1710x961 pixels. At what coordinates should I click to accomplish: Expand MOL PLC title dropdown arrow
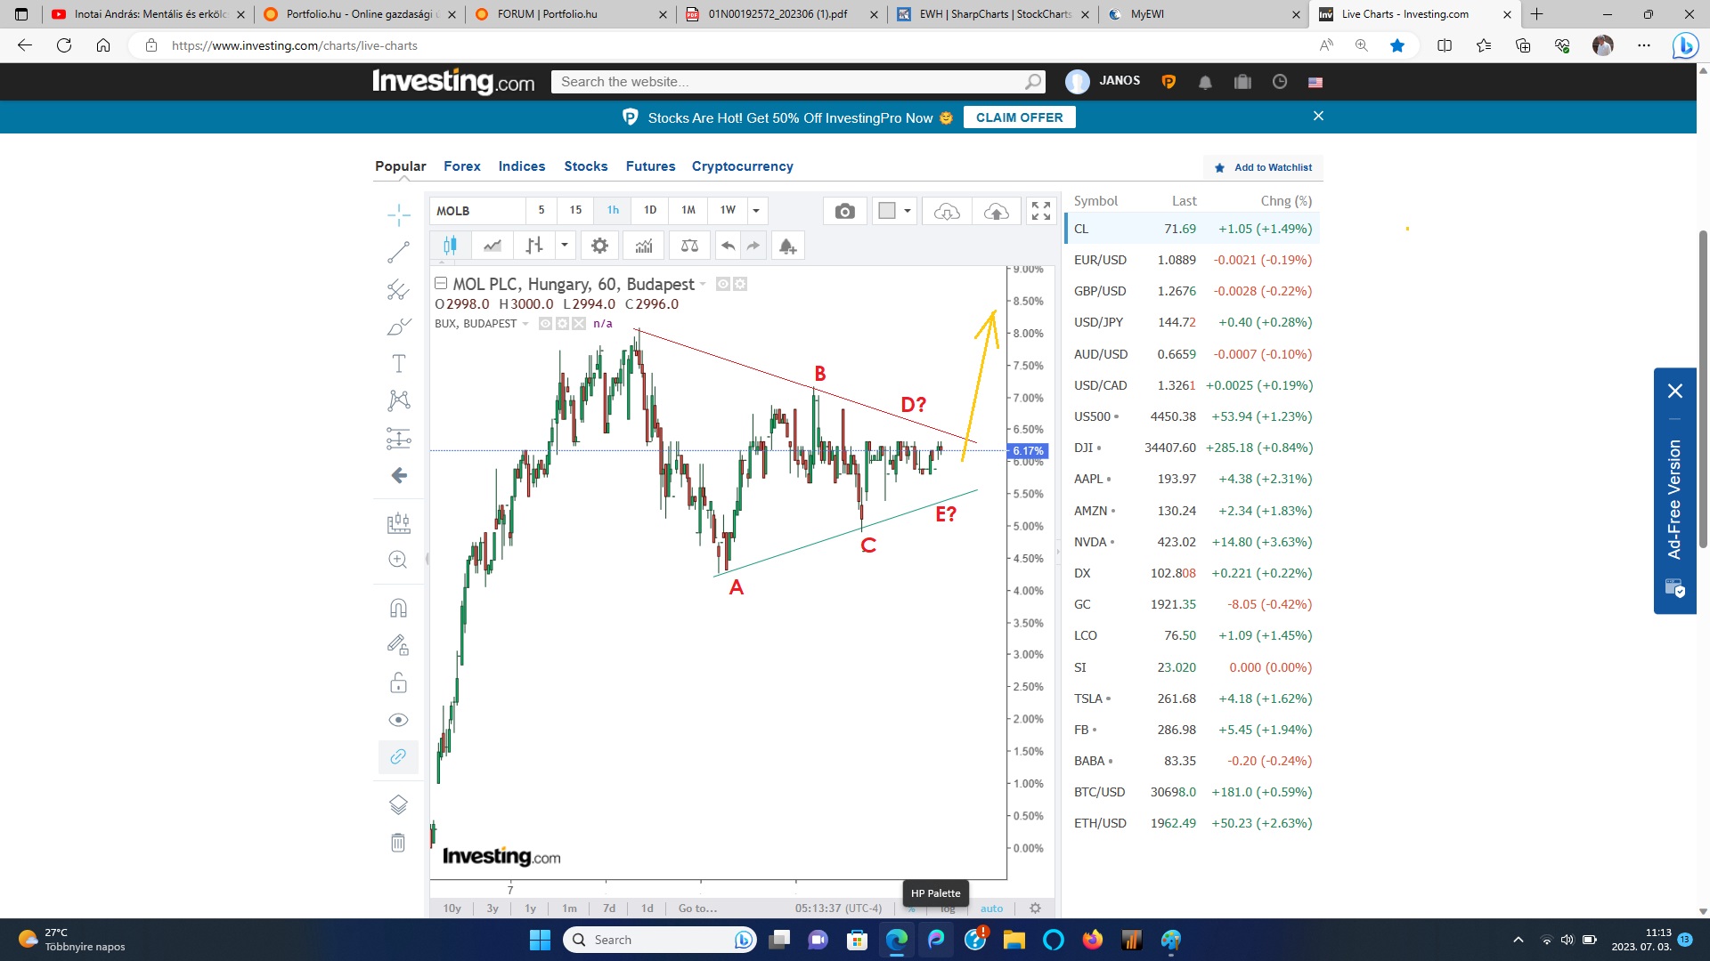tap(703, 285)
